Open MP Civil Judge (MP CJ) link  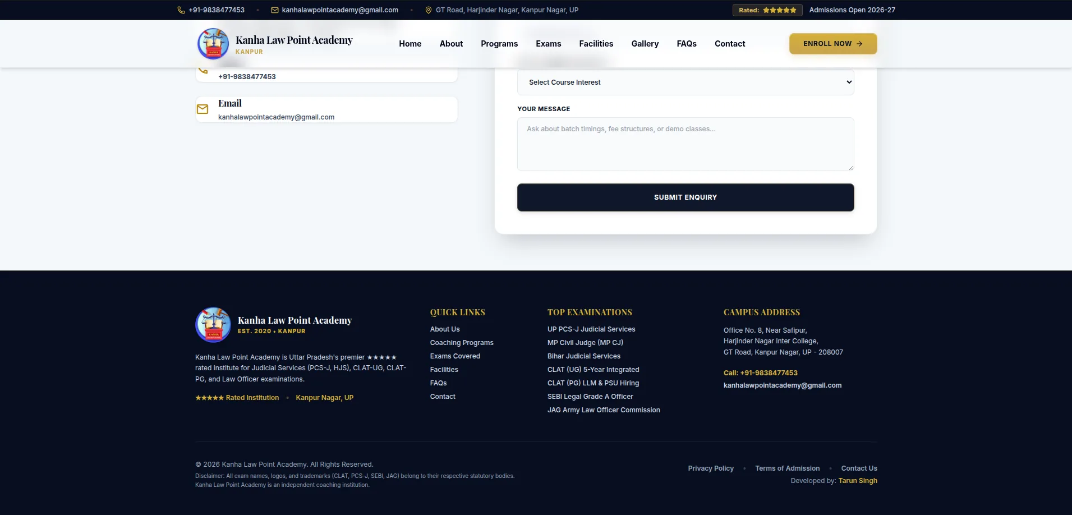585,343
